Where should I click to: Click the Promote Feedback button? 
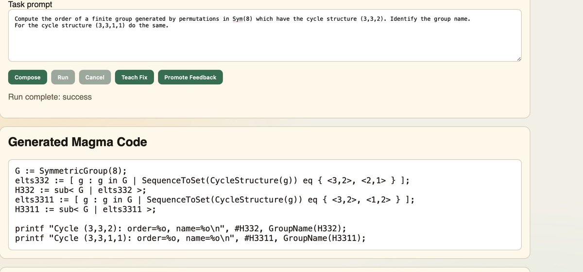[x=190, y=77]
